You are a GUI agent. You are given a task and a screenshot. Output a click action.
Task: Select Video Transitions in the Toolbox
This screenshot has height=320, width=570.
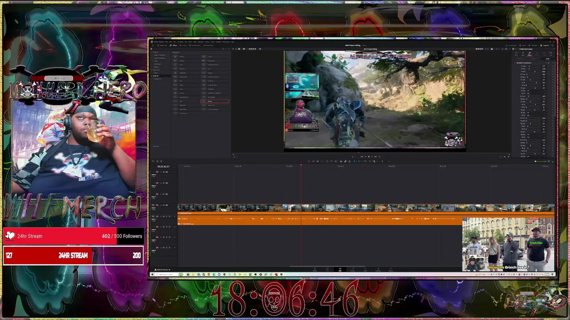[x=159, y=55]
